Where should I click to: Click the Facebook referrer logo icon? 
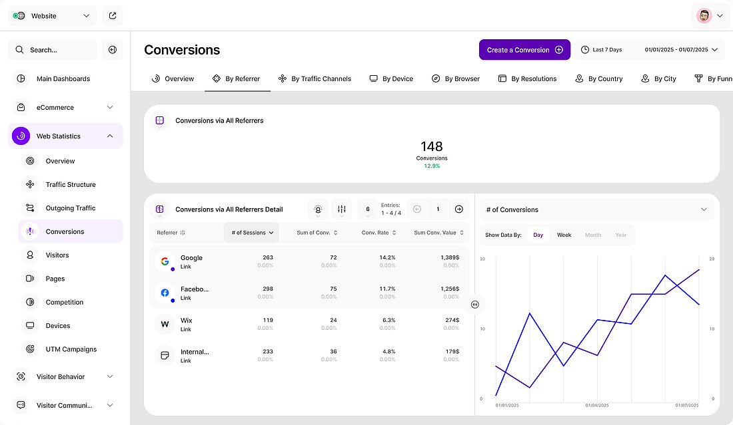point(165,293)
